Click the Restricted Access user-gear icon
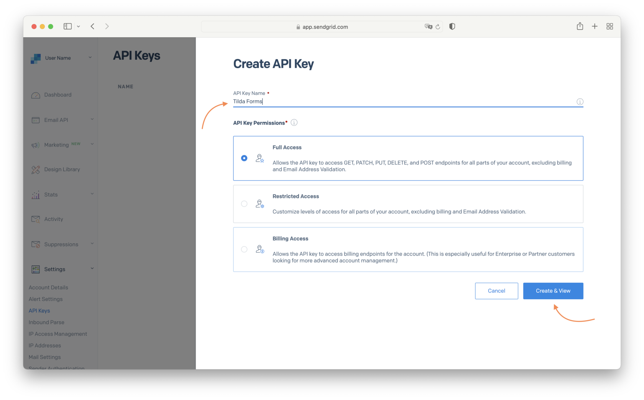The width and height of the screenshot is (644, 400). (260, 204)
